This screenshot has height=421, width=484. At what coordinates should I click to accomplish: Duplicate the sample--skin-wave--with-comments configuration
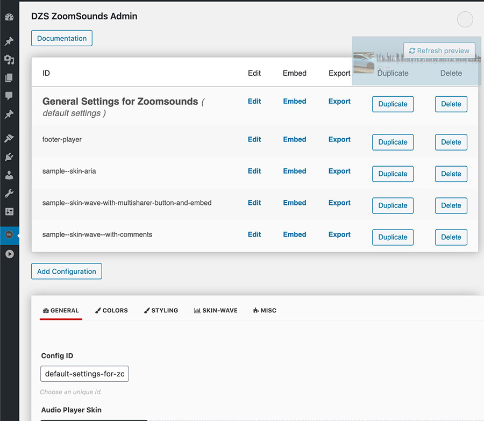coord(393,237)
